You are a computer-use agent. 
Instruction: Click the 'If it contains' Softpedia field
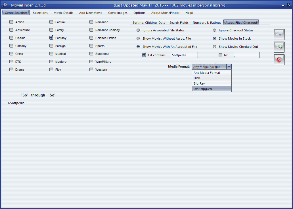[x=184, y=55]
